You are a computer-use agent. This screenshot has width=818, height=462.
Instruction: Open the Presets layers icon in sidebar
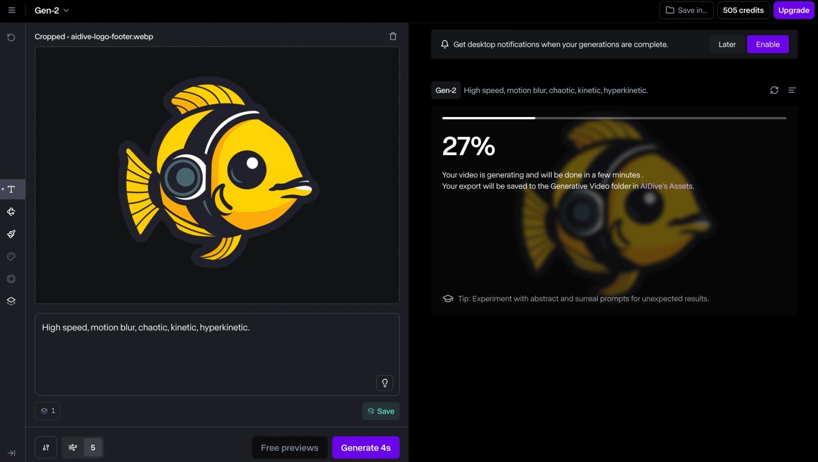coord(11,301)
